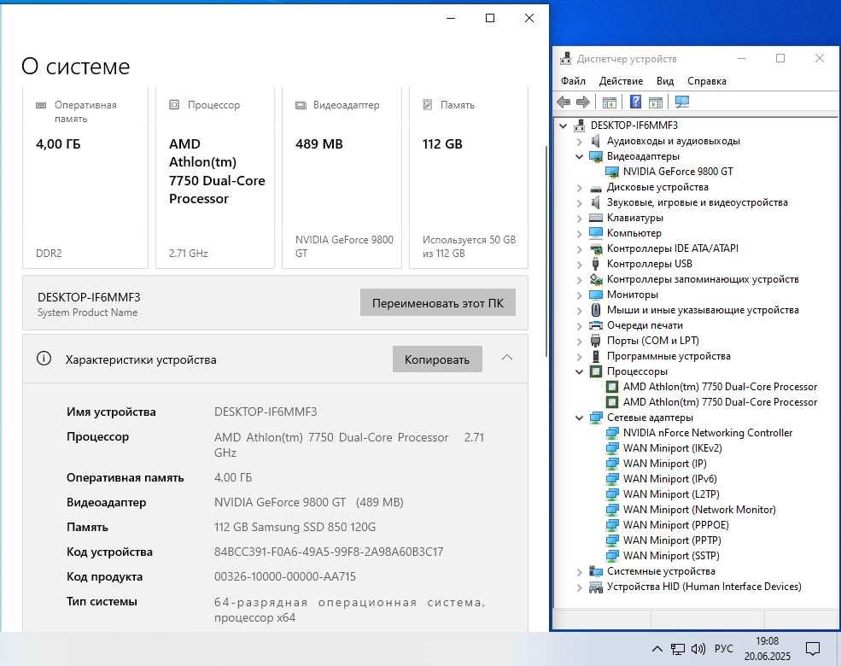Select WAN Miniport (SSTP) adapter
The height and width of the screenshot is (666, 841).
[x=671, y=556]
